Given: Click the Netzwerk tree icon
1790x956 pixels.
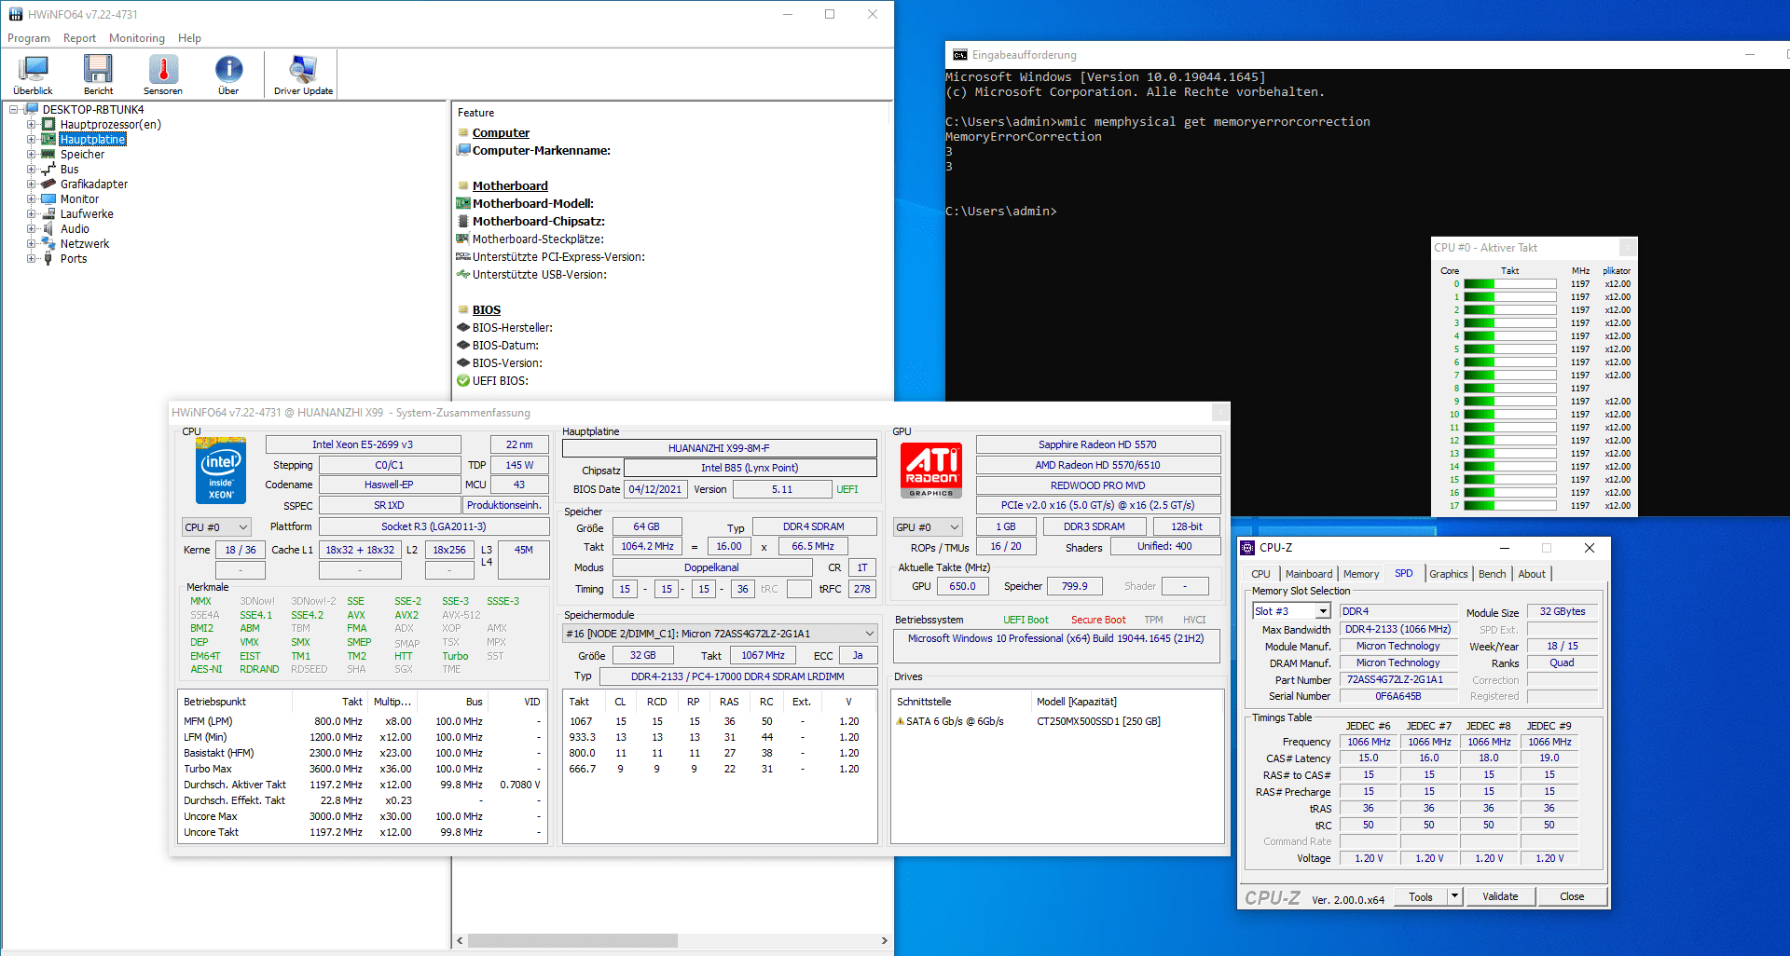Looking at the screenshot, I should click(x=48, y=243).
